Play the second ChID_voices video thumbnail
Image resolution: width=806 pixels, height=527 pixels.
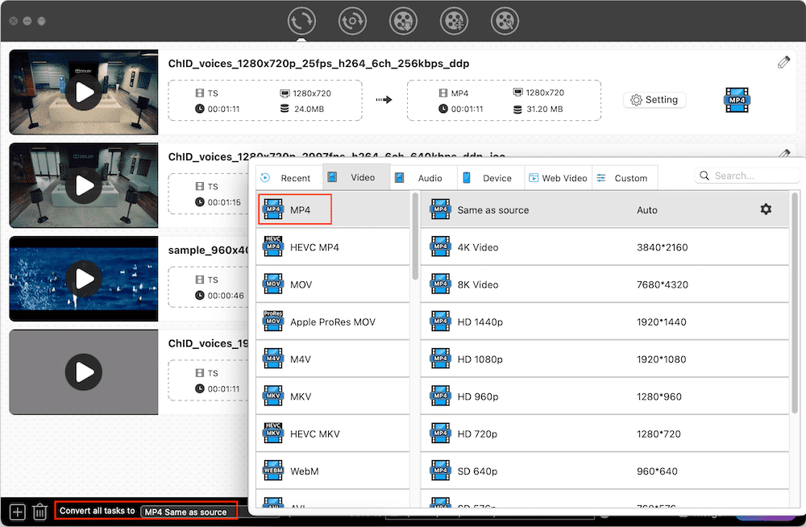(84, 185)
